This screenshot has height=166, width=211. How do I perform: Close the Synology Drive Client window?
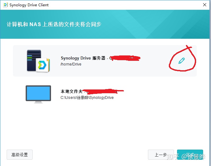205,5
